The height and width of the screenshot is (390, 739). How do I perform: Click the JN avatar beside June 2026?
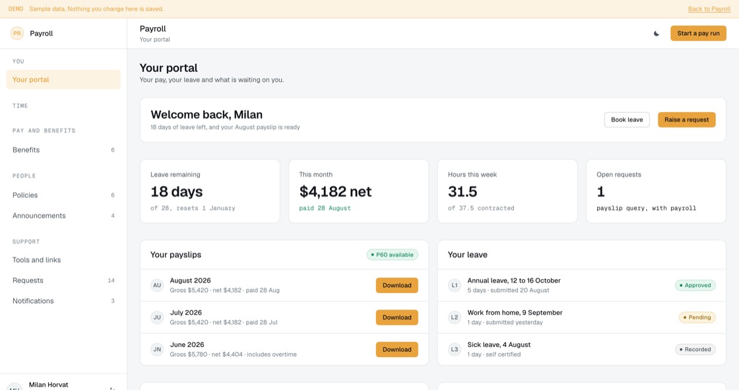pyautogui.click(x=157, y=350)
